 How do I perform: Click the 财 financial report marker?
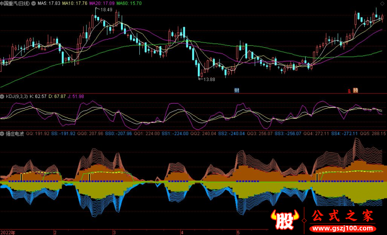point(237,90)
